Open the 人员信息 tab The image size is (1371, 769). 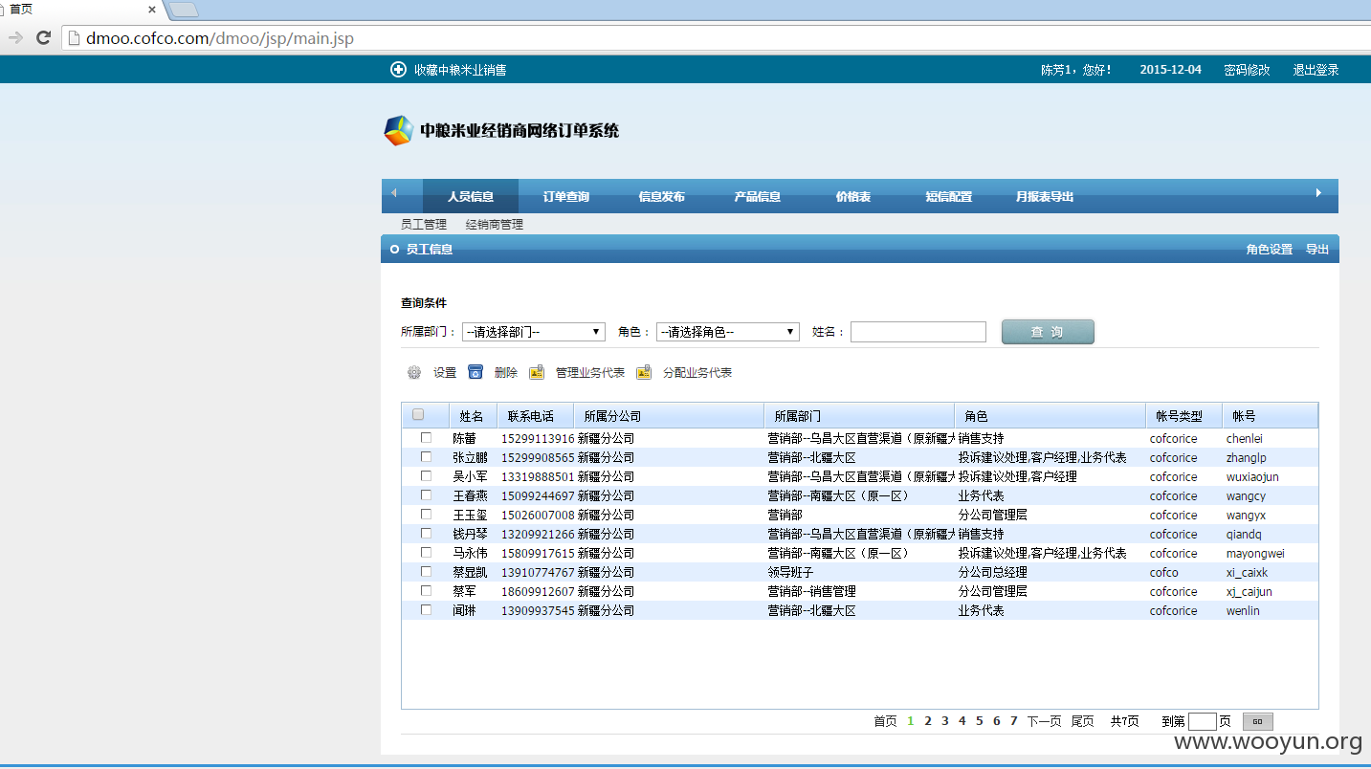tap(471, 197)
